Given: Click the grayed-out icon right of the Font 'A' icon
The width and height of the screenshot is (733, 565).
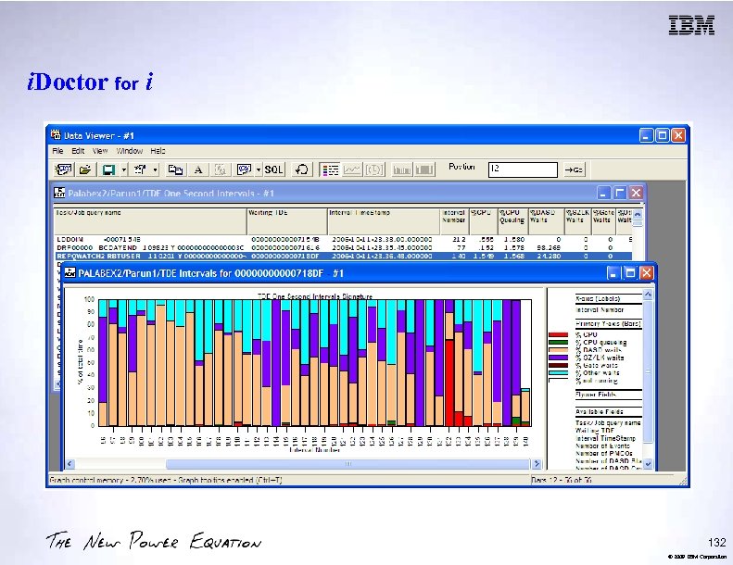Looking at the screenshot, I should coord(220,169).
